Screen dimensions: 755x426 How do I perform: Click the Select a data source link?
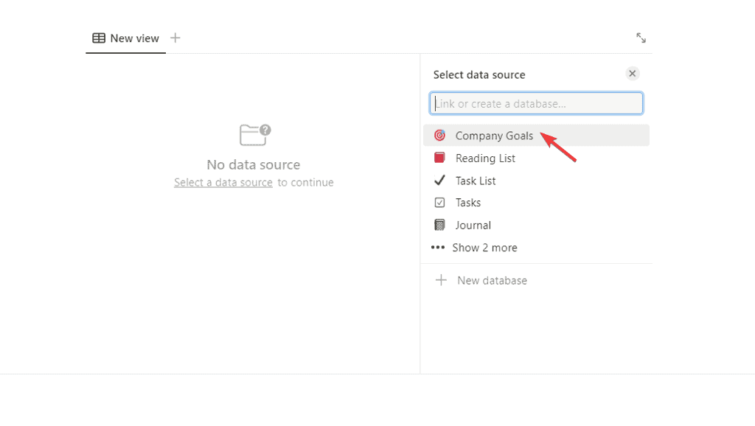[223, 182]
